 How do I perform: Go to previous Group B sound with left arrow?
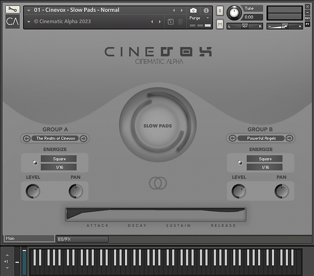click(233, 138)
